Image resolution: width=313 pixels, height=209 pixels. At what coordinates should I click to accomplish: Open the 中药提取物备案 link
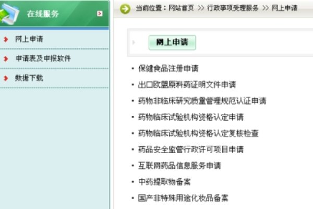coord(164,182)
